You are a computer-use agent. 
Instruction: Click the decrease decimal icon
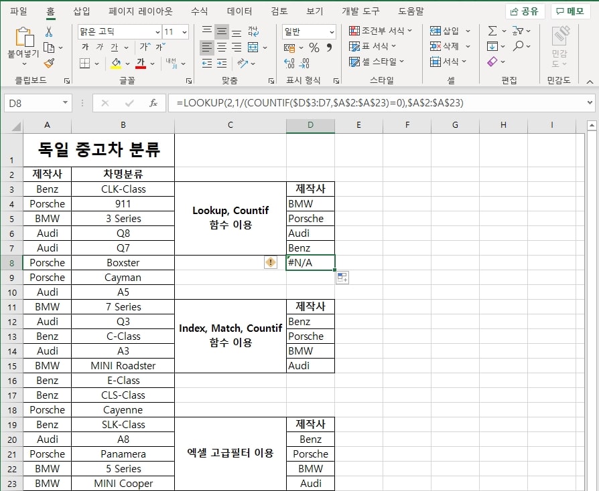(304, 64)
